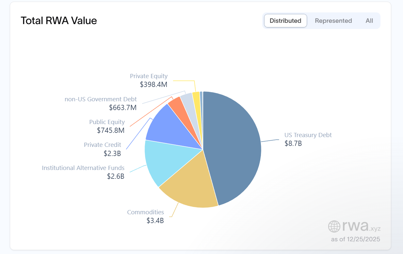Image resolution: width=403 pixels, height=254 pixels.
Task: Switch to the All tab
Action: tap(369, 21)
